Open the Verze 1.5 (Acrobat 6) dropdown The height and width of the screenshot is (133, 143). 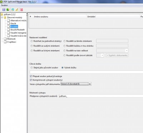click(x=76, y=84)
